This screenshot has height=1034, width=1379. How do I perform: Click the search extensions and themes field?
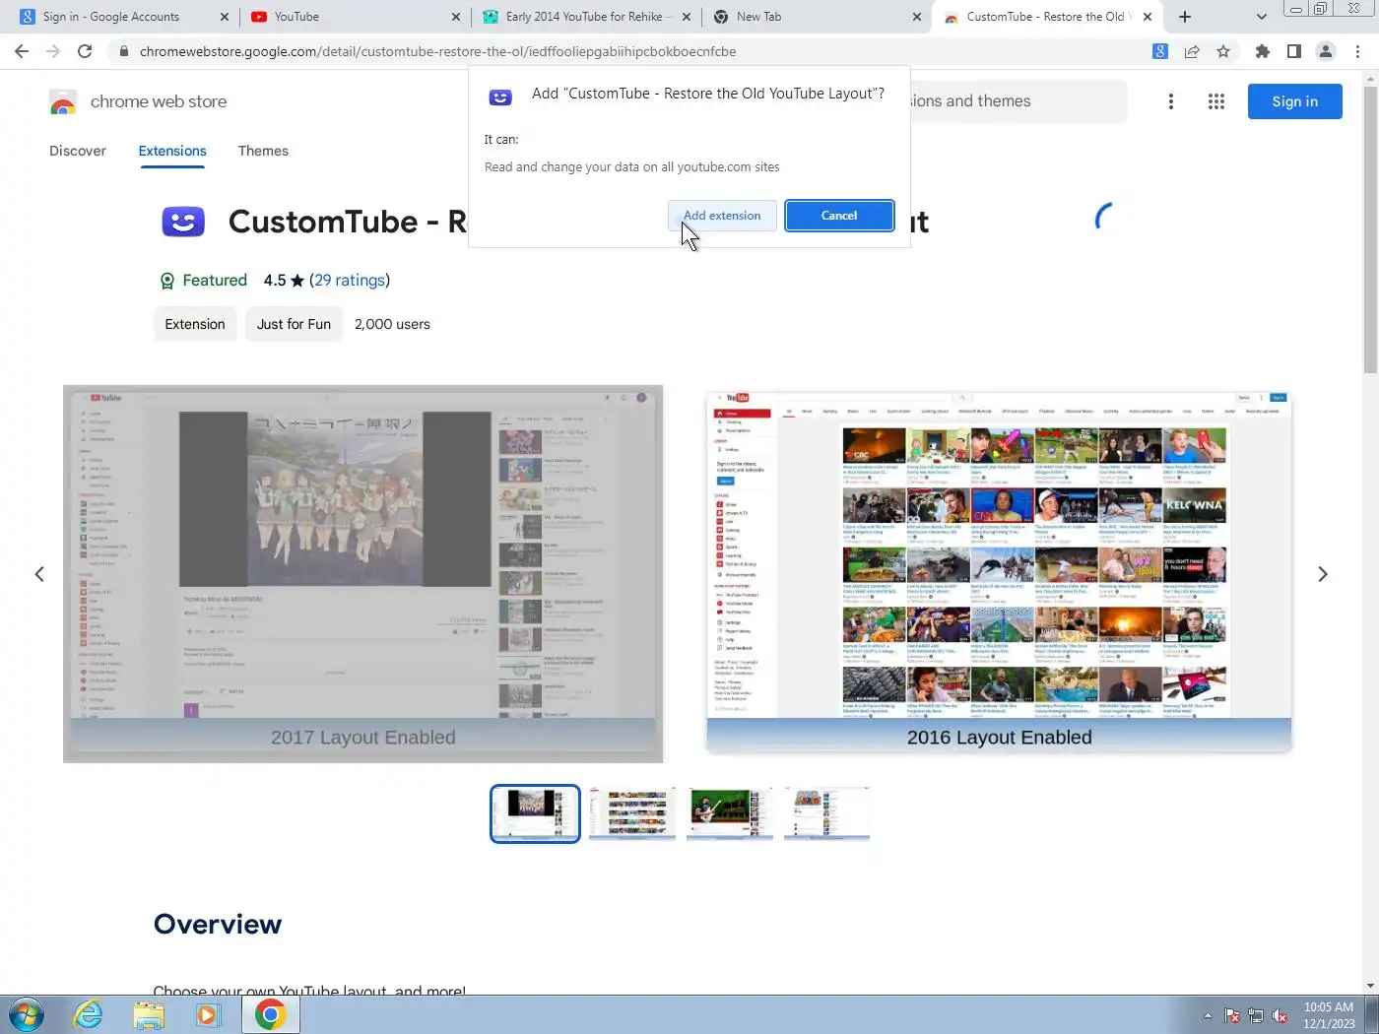(x=1017, y=101)
